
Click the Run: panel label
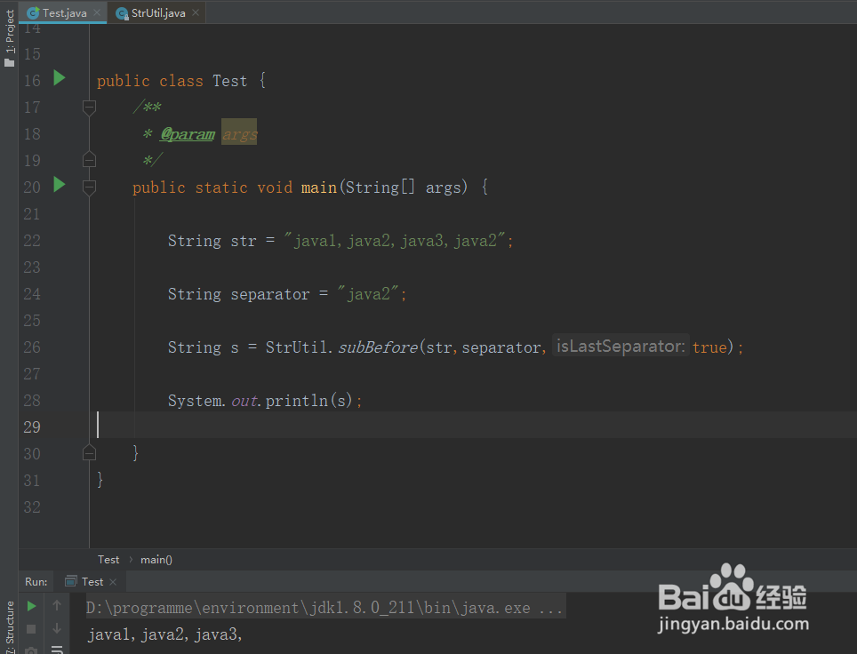click(36, 582)
